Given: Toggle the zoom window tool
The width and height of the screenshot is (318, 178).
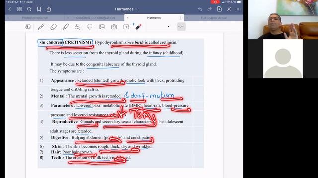Looking at the screenshot, I should pos(28,27).
